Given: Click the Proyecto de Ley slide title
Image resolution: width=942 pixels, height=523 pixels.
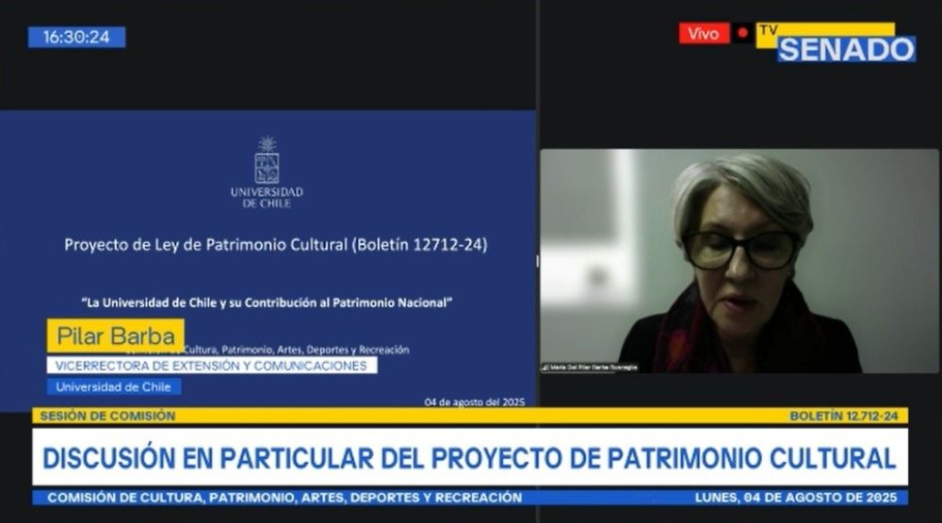Looking at the screenshot, I should coord(275,245).
